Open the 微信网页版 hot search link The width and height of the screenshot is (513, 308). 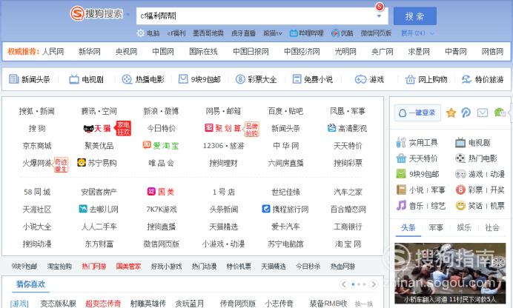(x=376, y=33)
